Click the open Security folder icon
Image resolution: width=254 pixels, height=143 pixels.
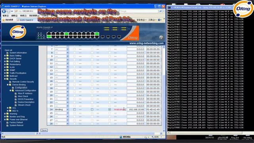(x=7, y=79)
